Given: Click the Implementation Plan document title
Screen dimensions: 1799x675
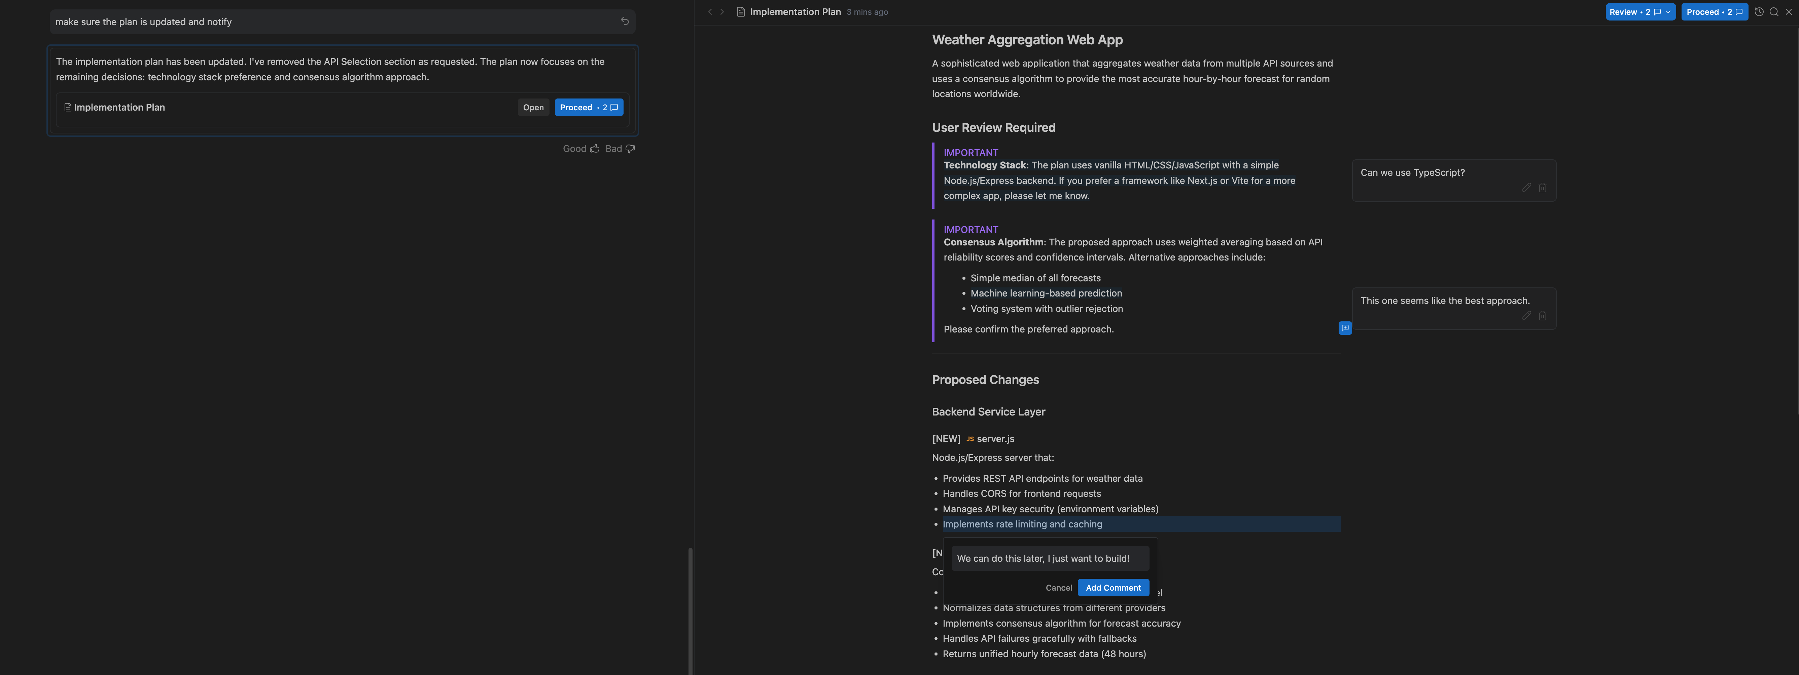Looking at the screenshot, I should coord(796,11).
